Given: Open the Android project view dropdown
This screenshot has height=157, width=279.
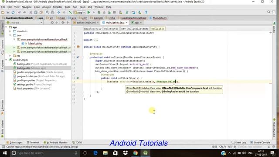Looking at the screenshot, I should [x=24, y=23].
